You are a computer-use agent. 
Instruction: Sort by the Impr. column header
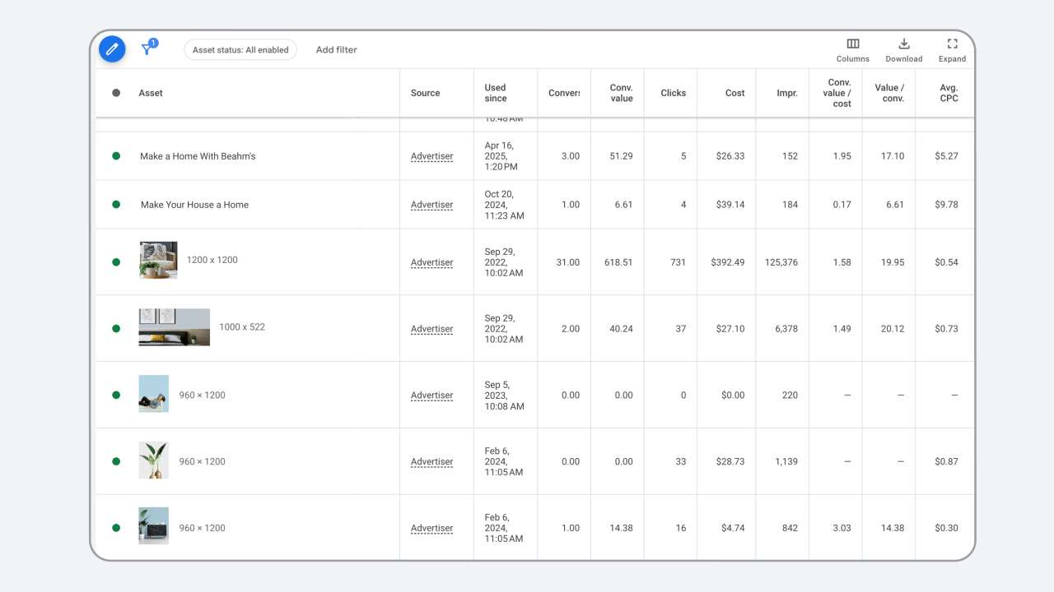click(x=786, y=93)
